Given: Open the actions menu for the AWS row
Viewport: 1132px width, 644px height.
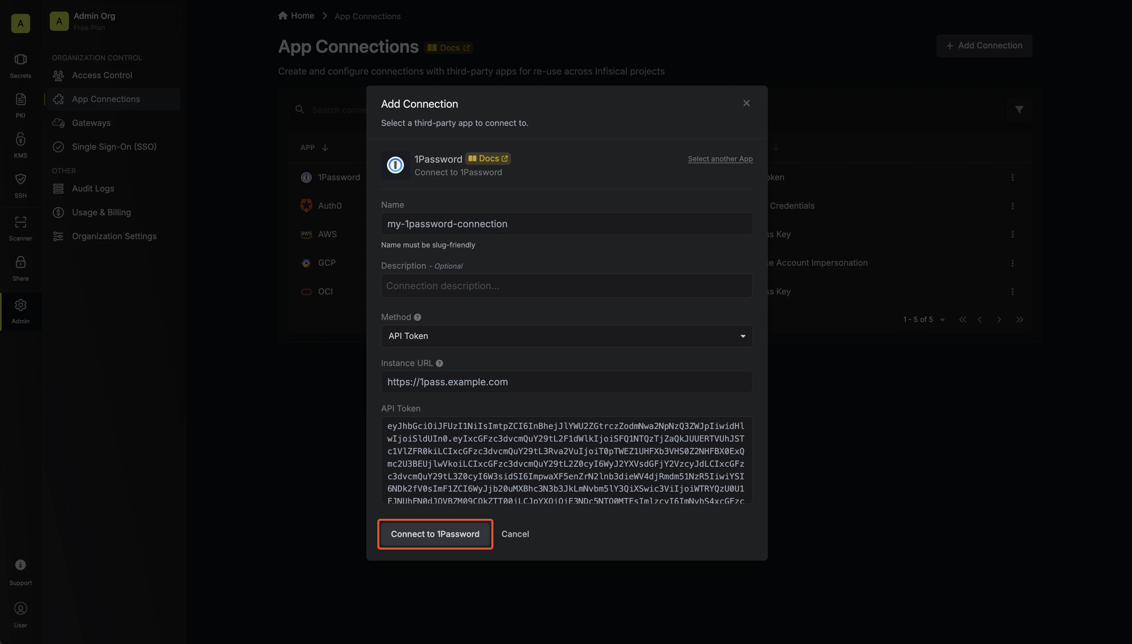Looking at the screenshot, I should [1012, 235].
